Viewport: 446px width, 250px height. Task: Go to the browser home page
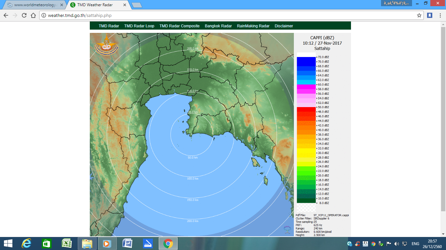[x=33, y=15]
